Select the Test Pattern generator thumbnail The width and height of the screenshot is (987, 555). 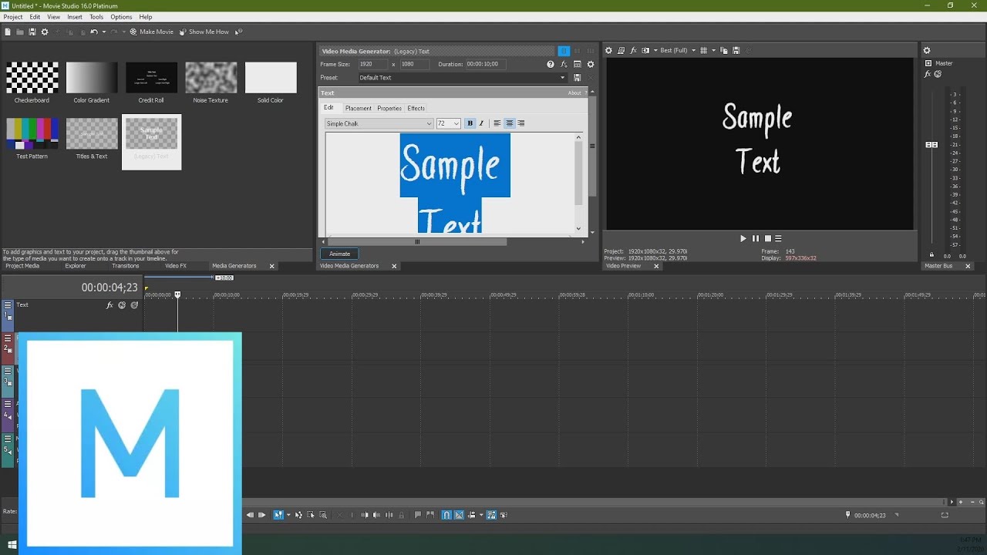[x=32, y=134]
